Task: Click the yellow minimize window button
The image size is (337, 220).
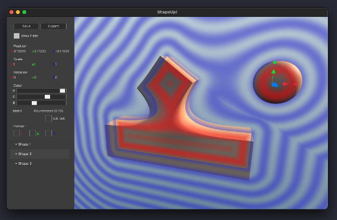Action: point(18,12)
